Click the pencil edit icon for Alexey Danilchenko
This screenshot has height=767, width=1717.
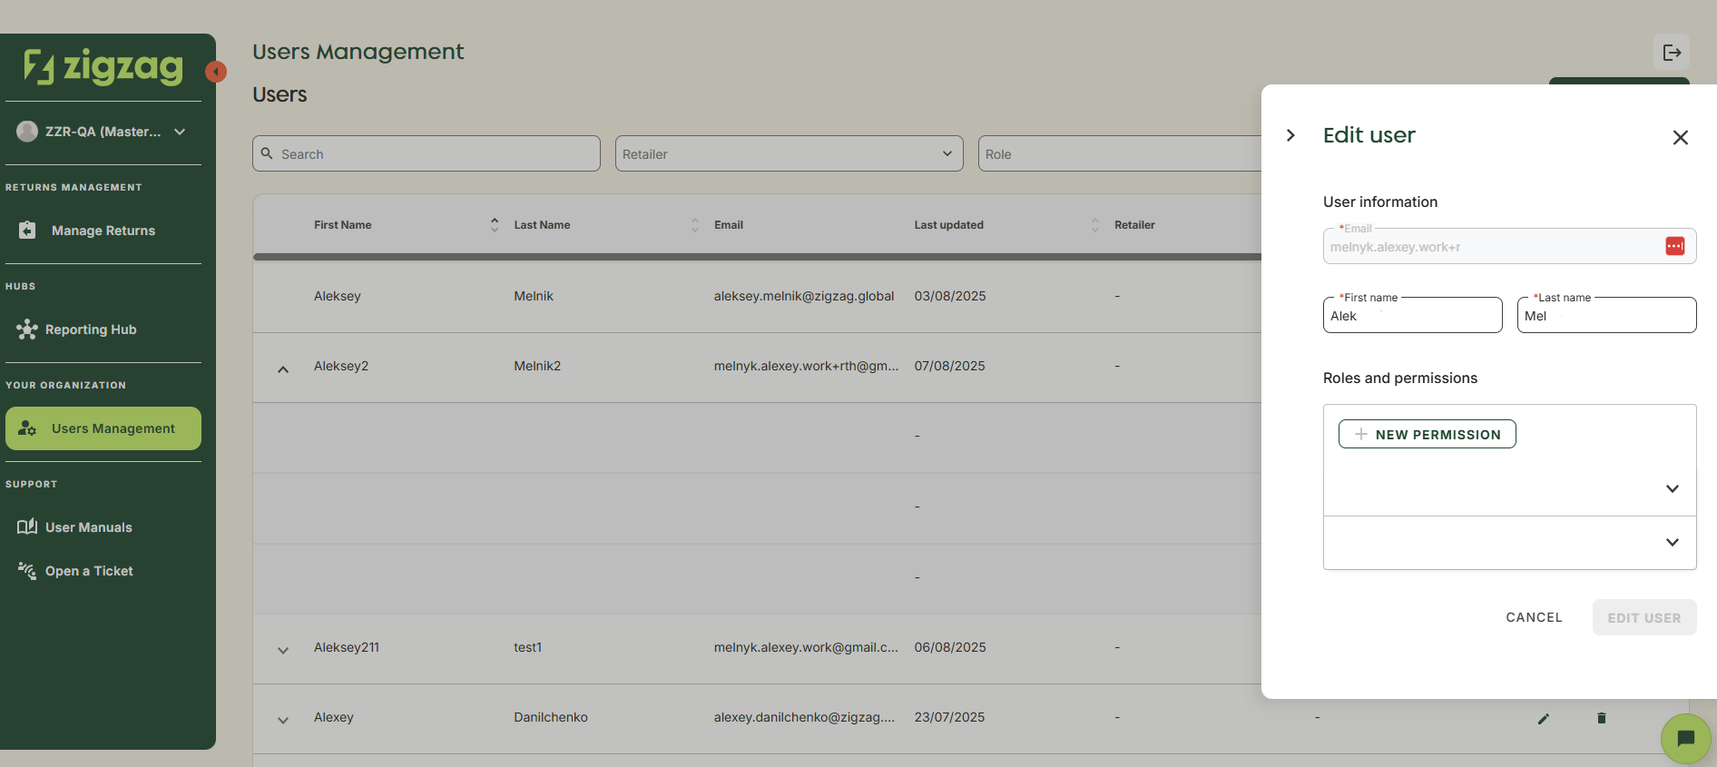(x=1543, y=718)
